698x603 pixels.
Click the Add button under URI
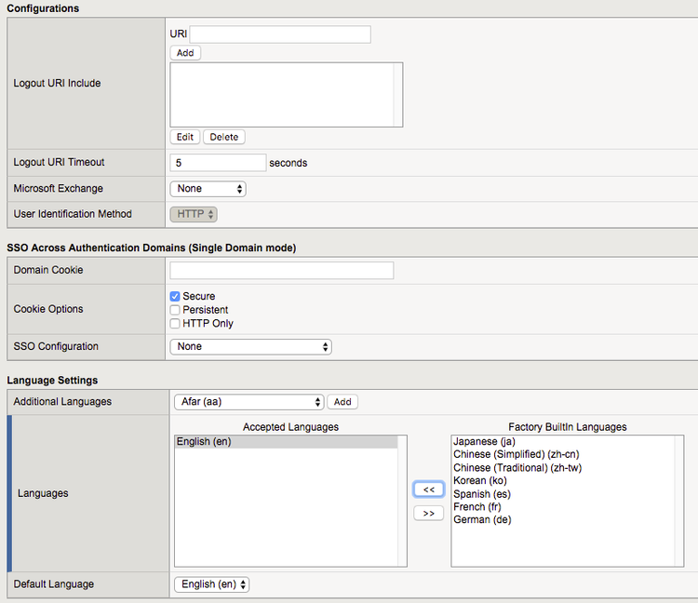point(185,53)
